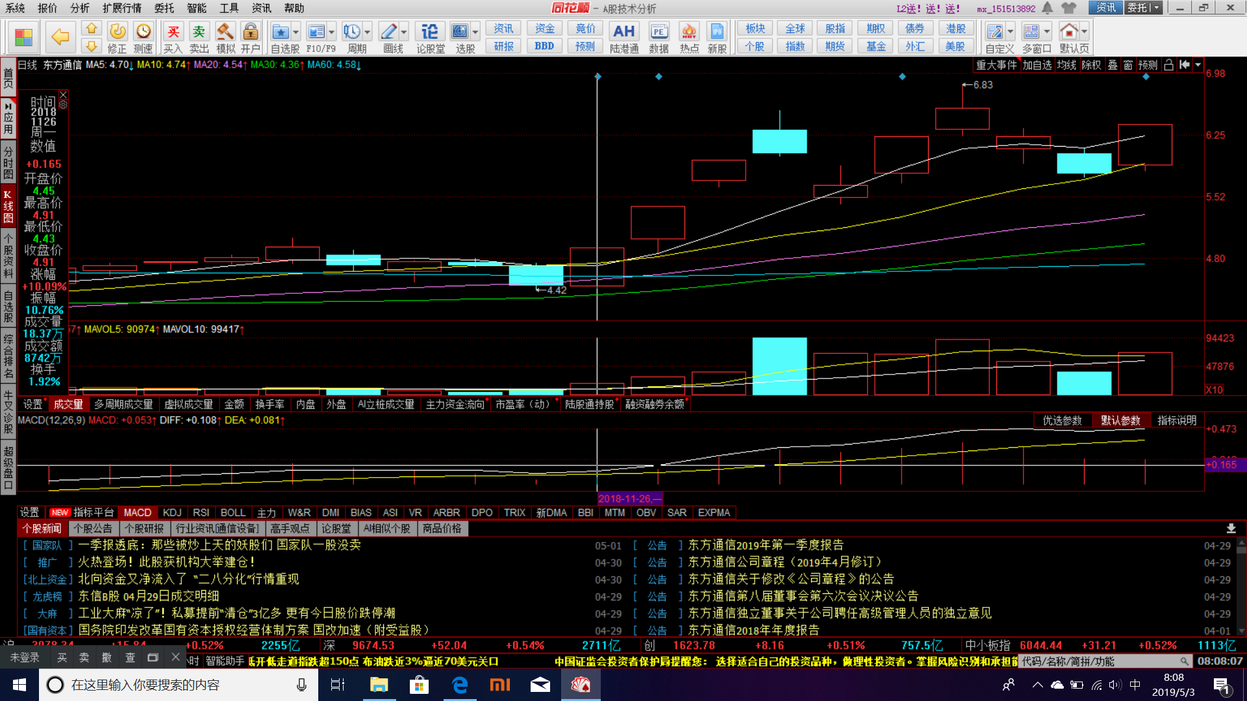
Task: Expand the 周期 period dropdown arrow
Action: [x=368, y=32]
